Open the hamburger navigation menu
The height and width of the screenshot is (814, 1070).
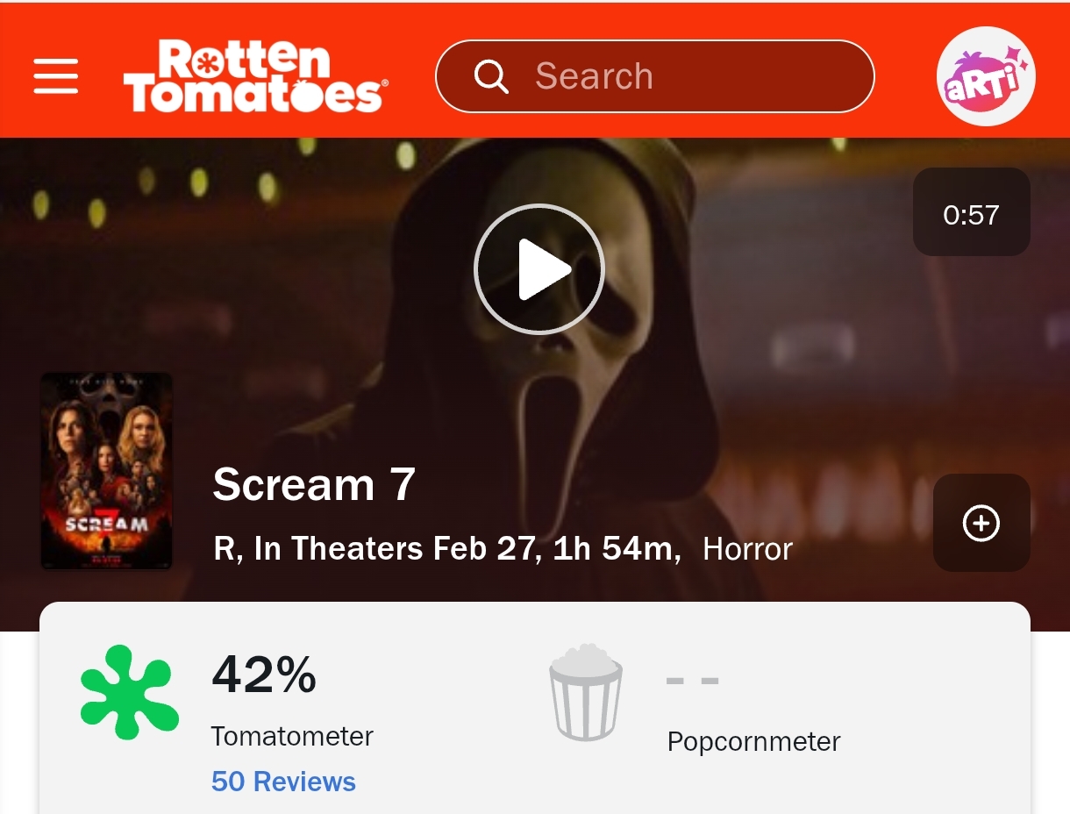point(56,76)
